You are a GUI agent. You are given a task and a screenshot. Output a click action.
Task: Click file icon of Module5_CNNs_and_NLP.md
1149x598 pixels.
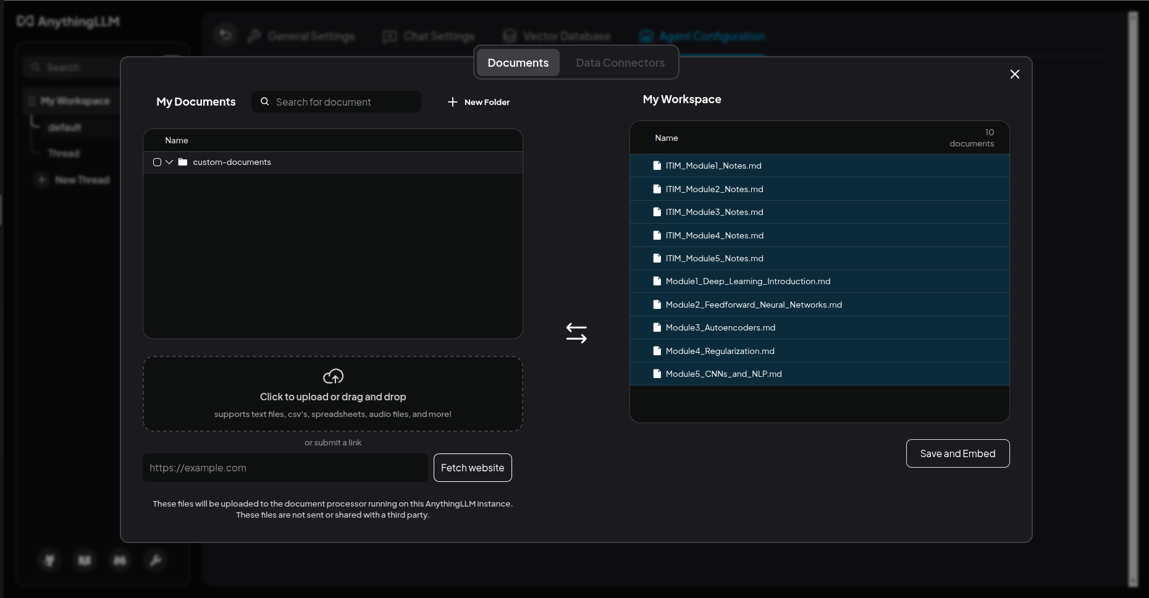[x=657, y=374]
